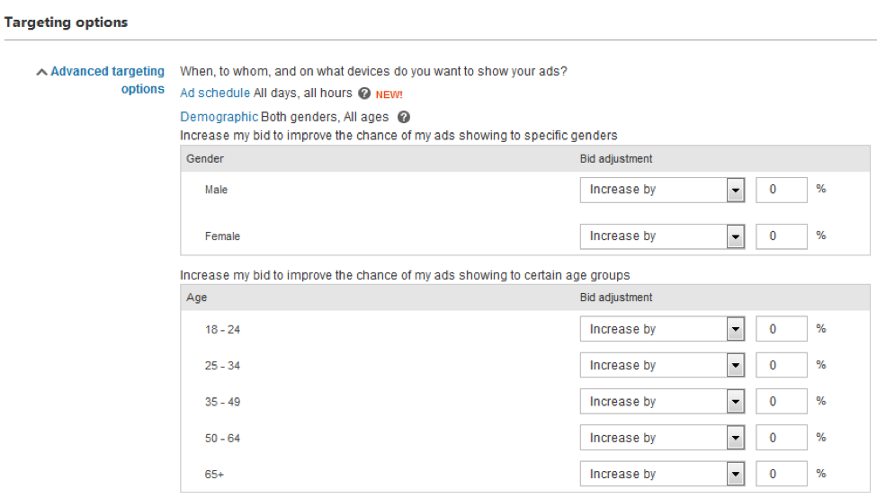Select the 35 - 49 percentage input

[781, 402]
